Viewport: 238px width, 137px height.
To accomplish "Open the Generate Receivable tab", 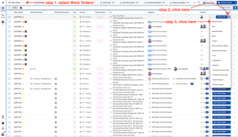I will tap(155, 2).
